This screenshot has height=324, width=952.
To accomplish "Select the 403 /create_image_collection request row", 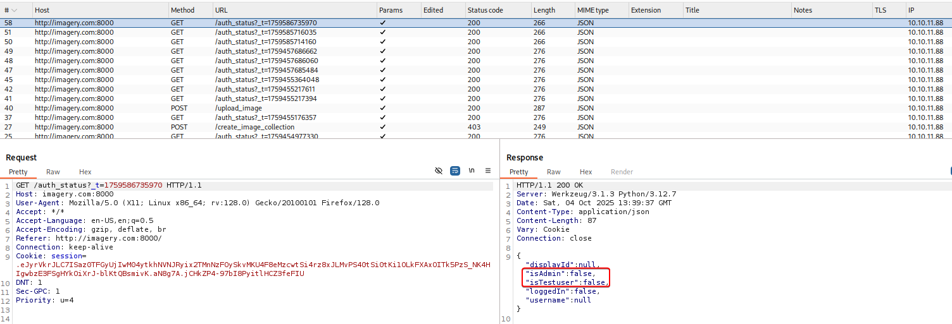I will pos(254,127).
